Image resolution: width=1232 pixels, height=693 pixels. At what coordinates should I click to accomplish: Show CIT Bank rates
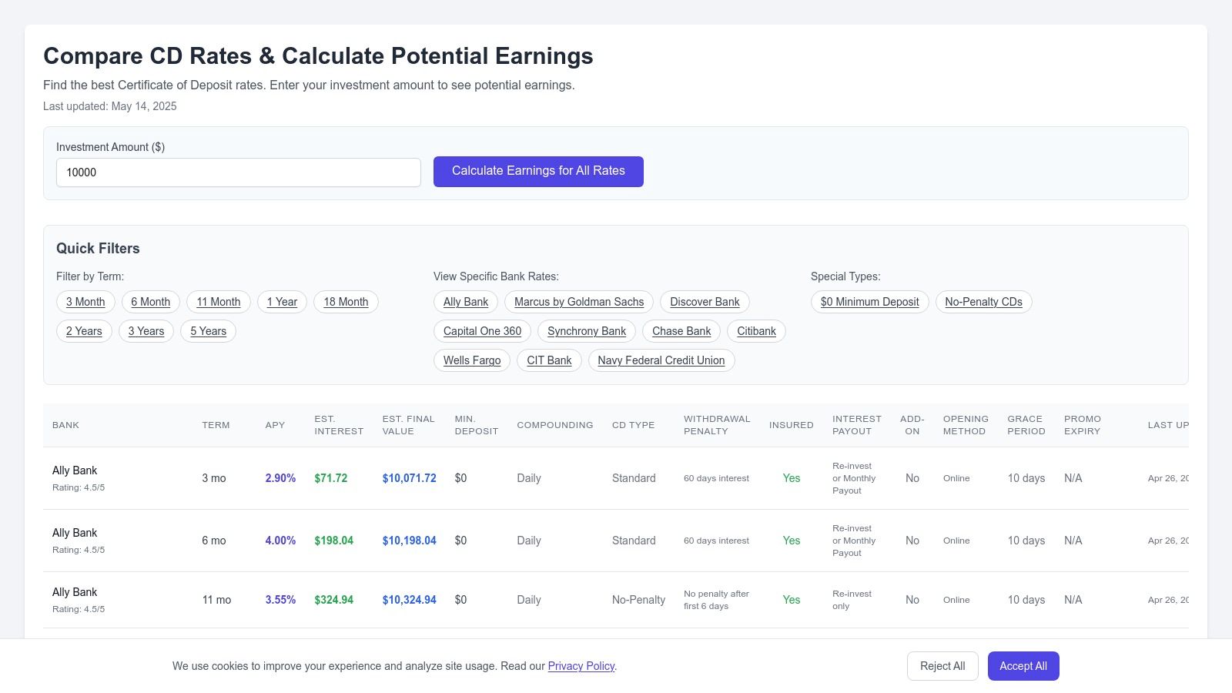coord(549,360)
